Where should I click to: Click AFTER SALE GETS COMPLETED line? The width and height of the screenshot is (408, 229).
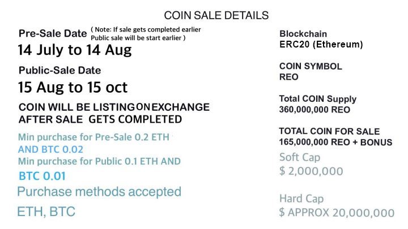100,119
